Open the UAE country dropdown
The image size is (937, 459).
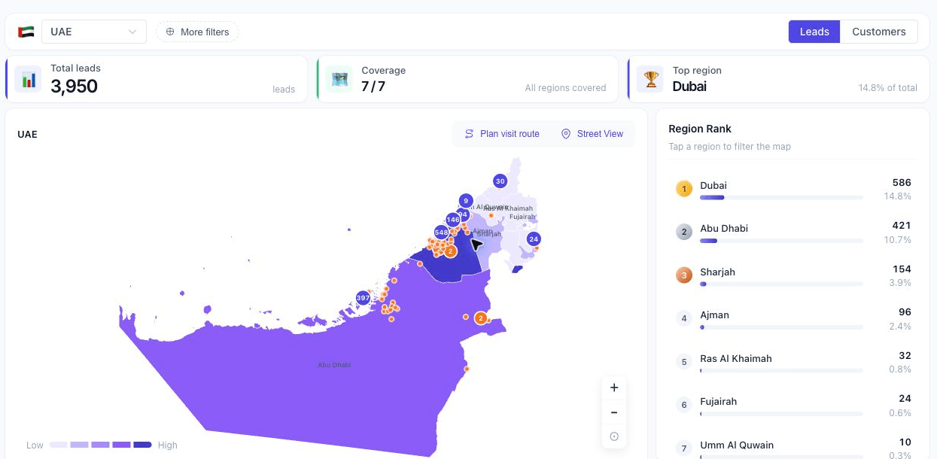[x=94, y=32]
